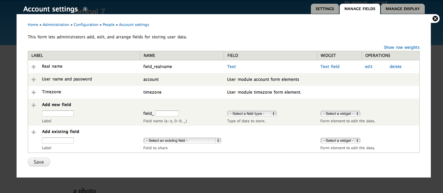Open 'Select a widget' dropdown for existing field
443x193 pixels.
coord(340,140)
